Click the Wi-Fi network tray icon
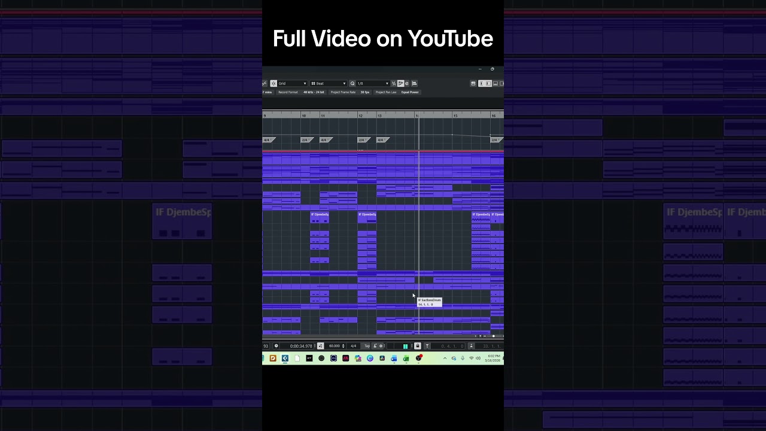Viewport: 766px width, 431px height. coord(471,359)
